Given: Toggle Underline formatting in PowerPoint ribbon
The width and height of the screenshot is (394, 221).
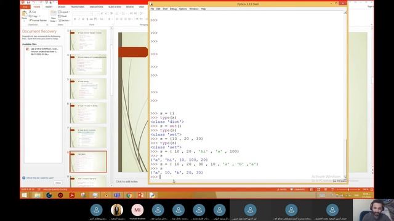Looking at the screenshot, I should click(83, 19).
